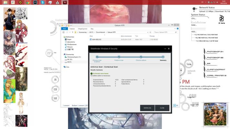This screenshot has height=129, width=230.
Task: Select Видео in the navigation pane
Action: point(69,39)
